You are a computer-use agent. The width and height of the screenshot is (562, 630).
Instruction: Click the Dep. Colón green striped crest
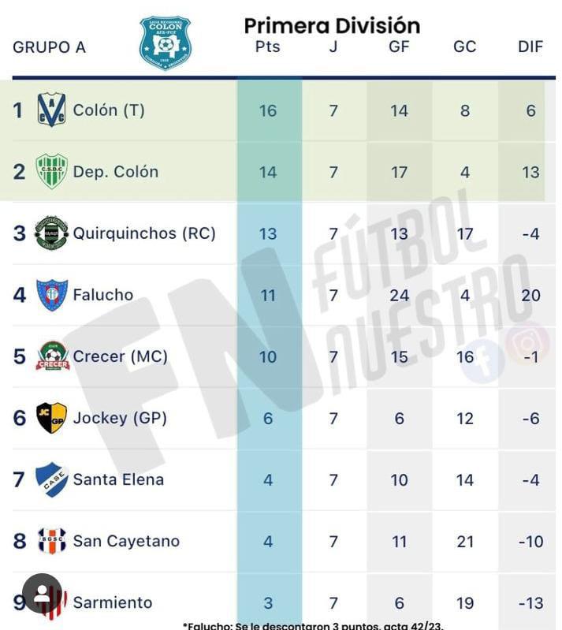point(51,171)
